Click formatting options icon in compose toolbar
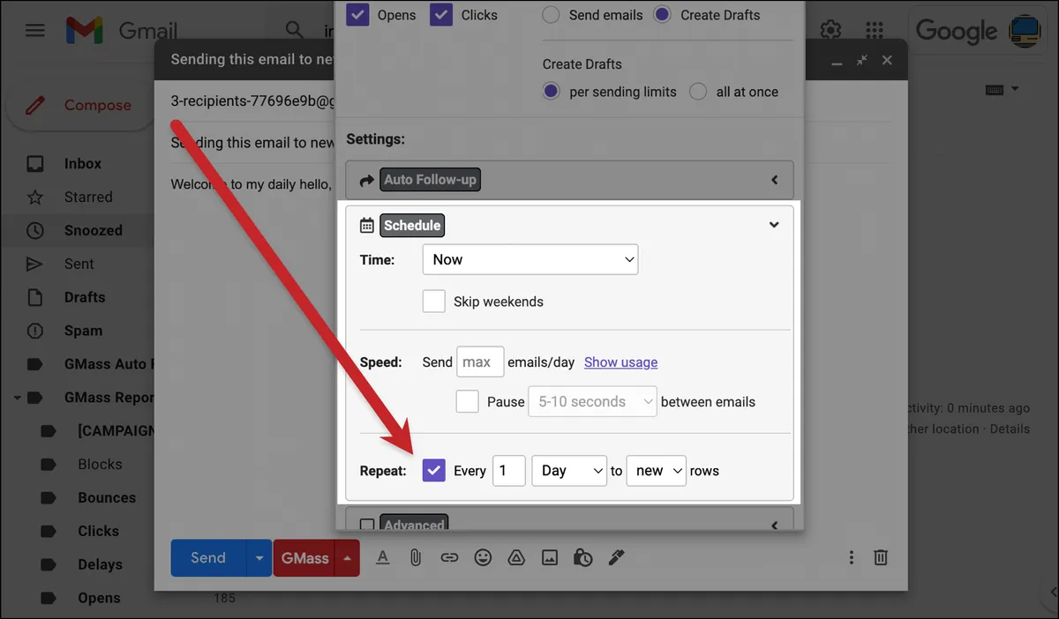The image size is (1059, 619). 382,557
